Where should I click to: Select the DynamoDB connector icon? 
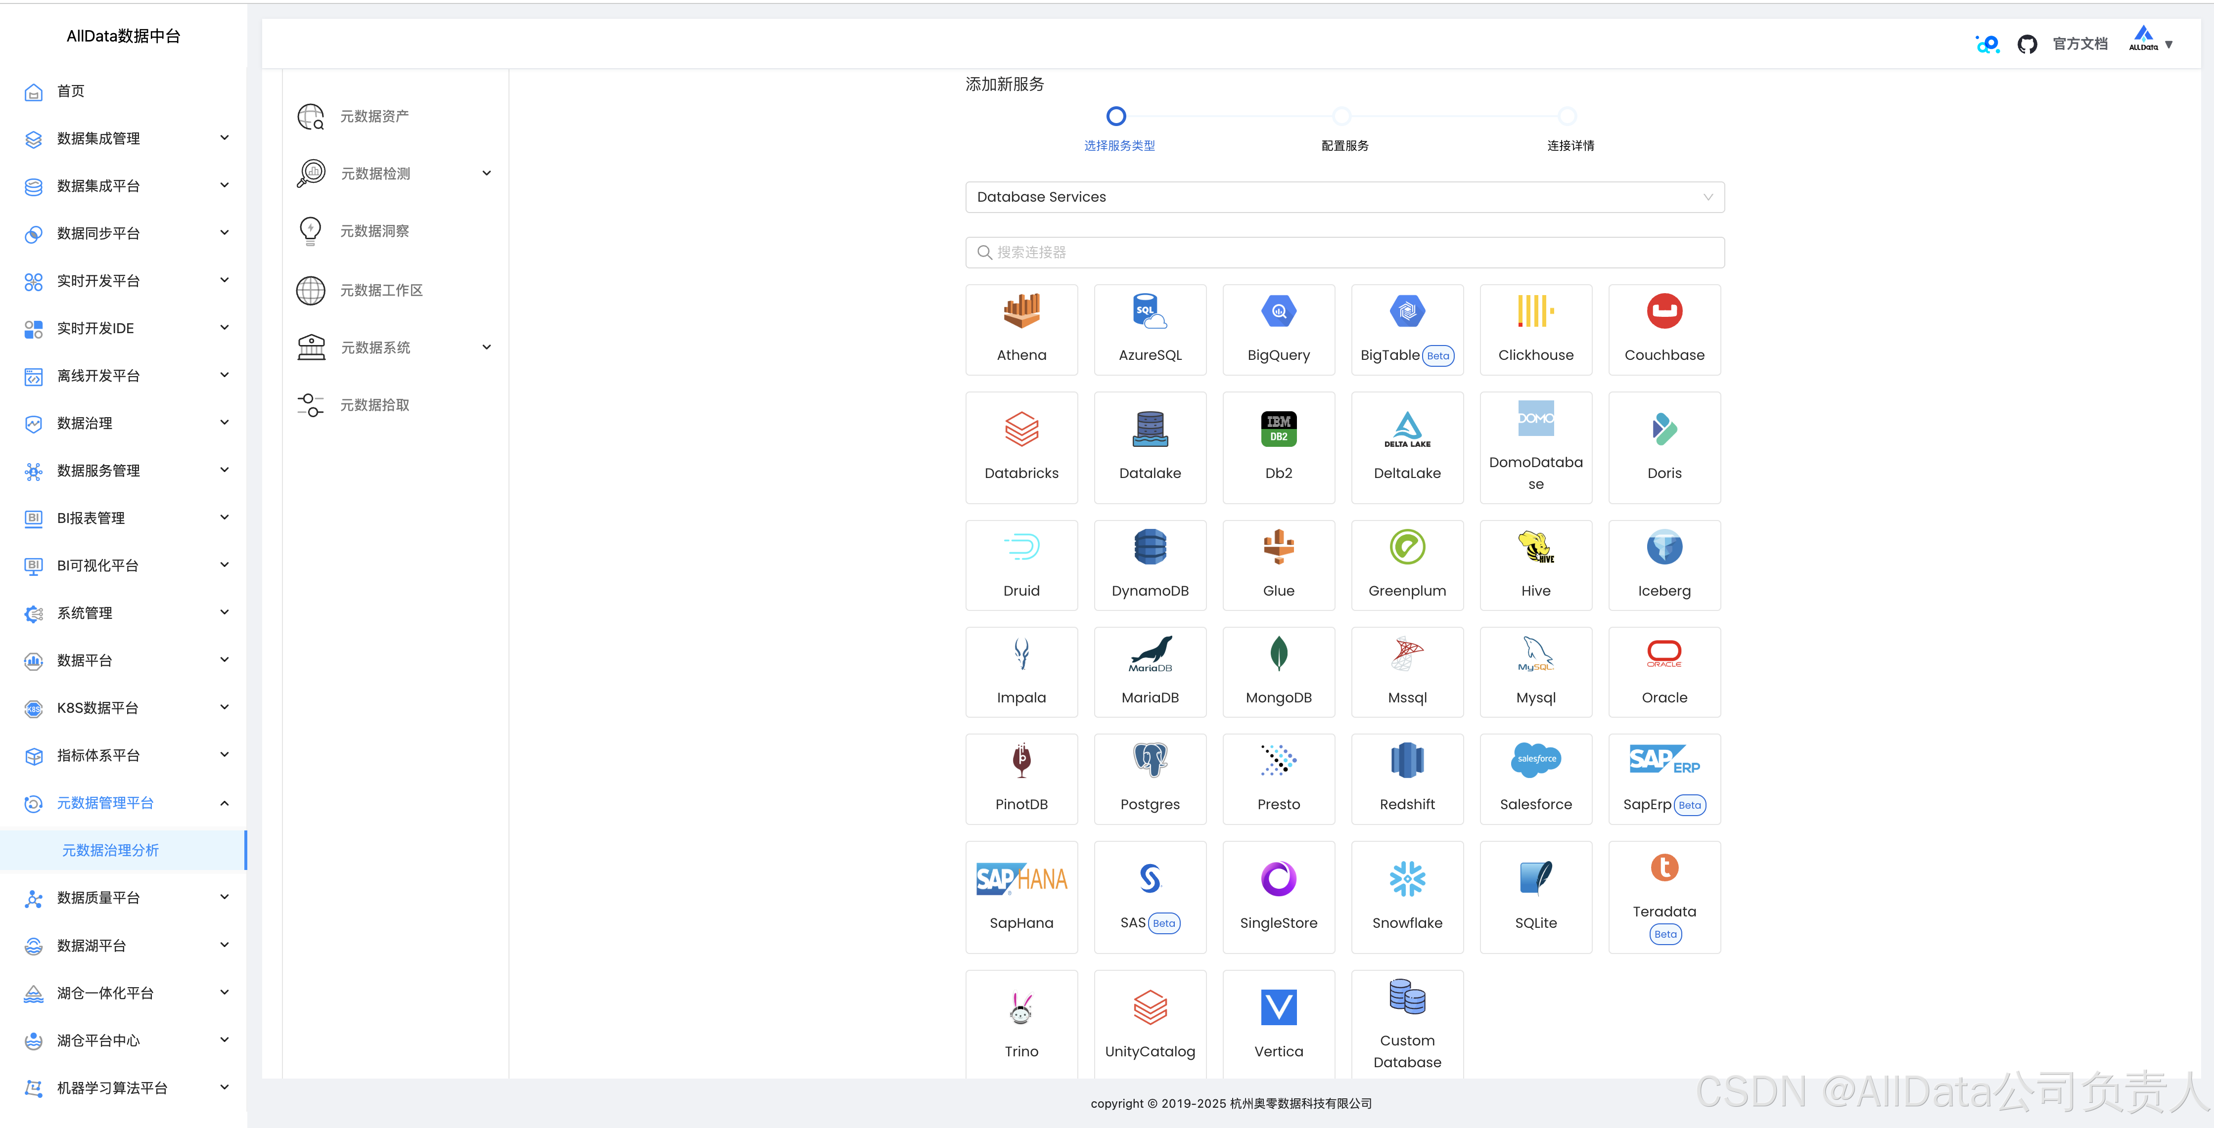pos(1149,546)
